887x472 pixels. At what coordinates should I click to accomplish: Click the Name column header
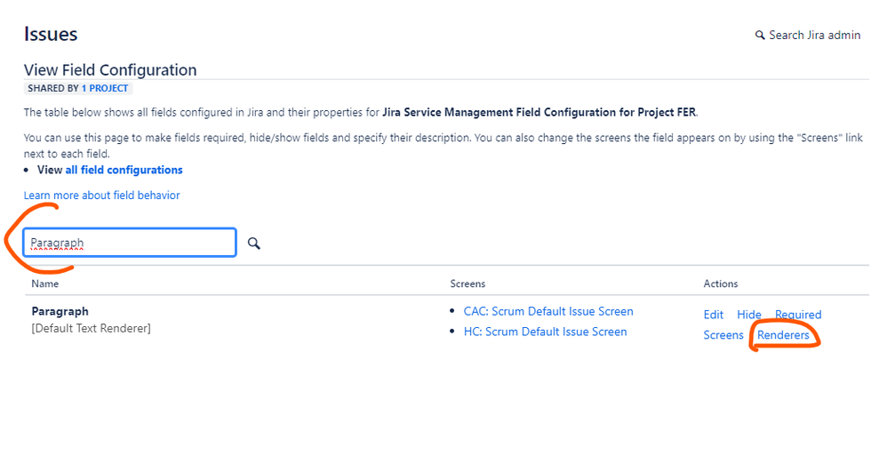(x=45, y=284)
